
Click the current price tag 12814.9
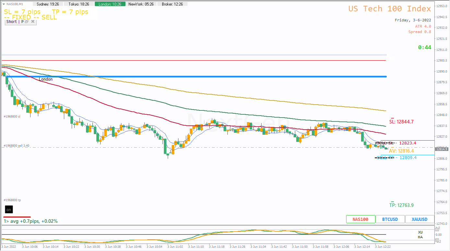pos(442,149)
